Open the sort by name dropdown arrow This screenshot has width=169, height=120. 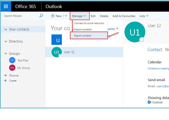click(117, 29)
